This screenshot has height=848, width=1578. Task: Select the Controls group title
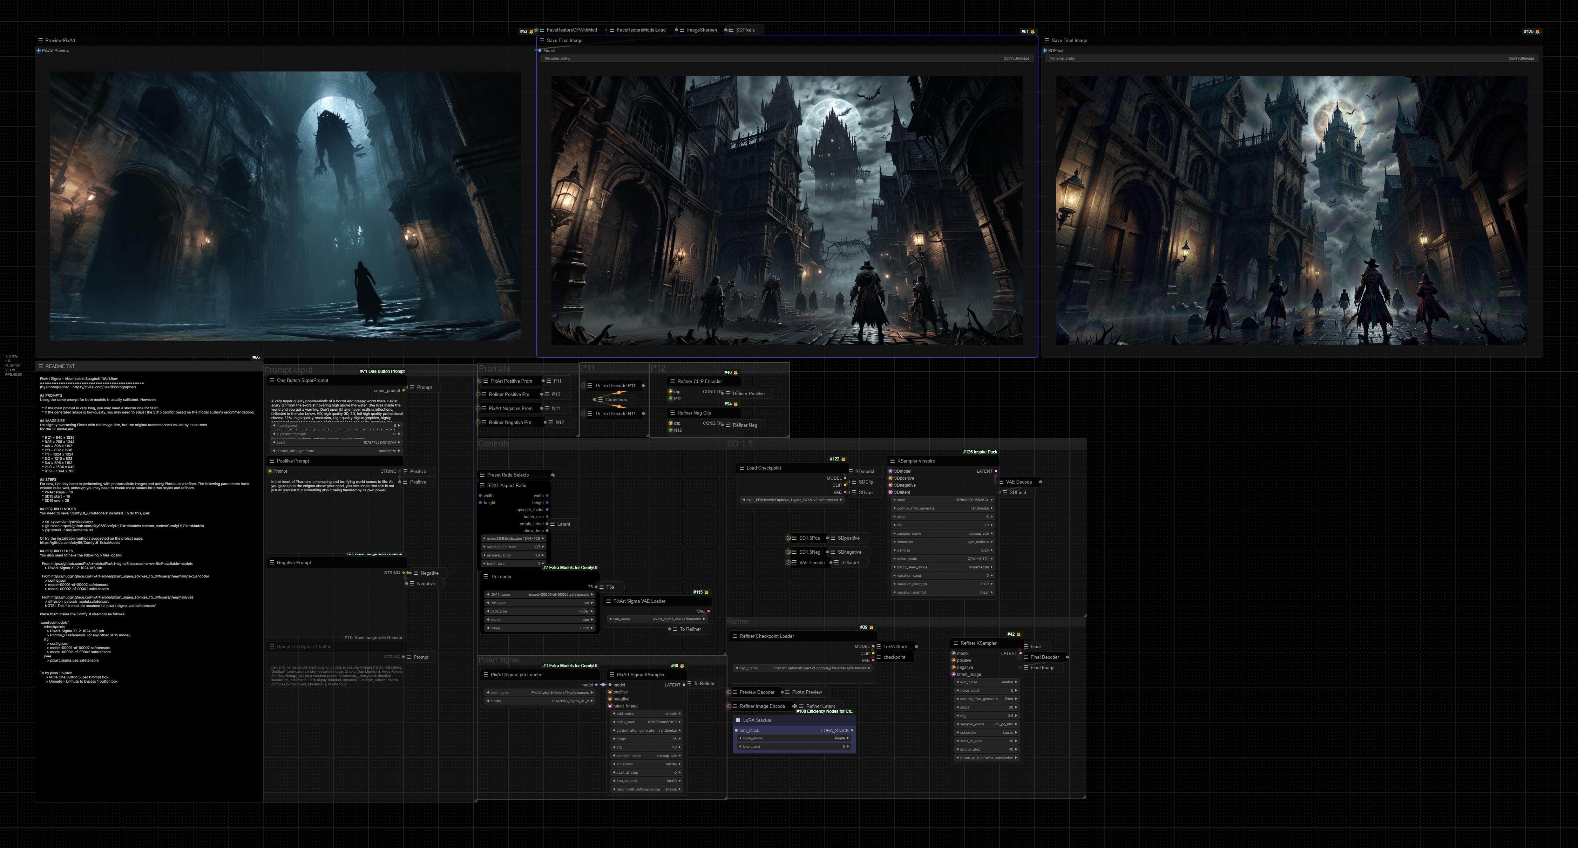click(x=494, y=444)
